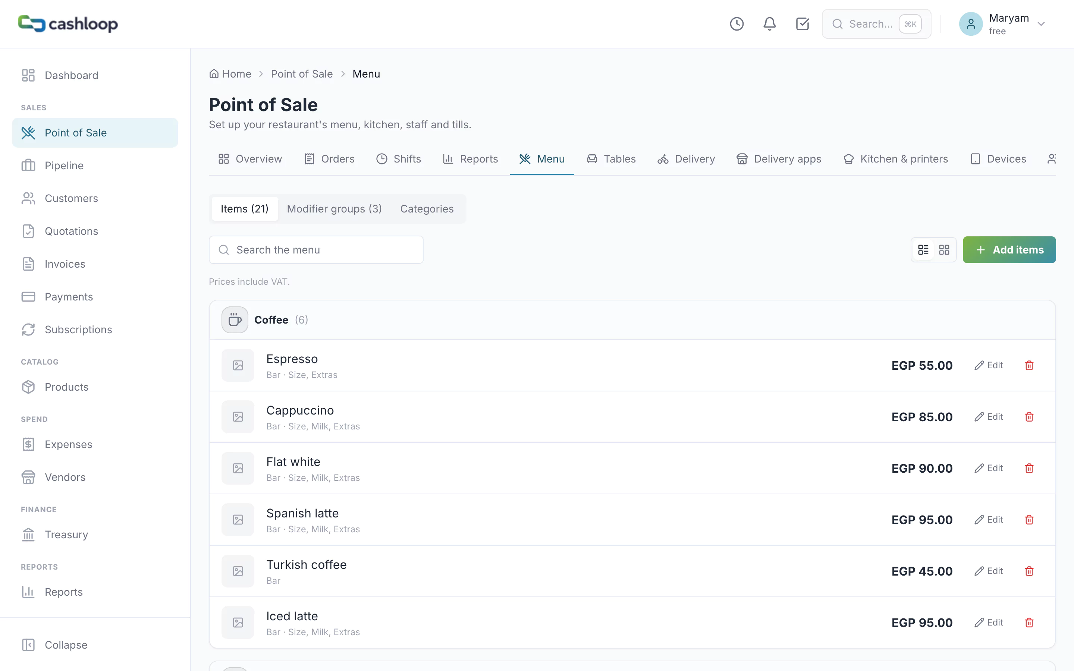Open Treasury in sidebar
The image size is (1074, 671).
(x=95, y=535)
